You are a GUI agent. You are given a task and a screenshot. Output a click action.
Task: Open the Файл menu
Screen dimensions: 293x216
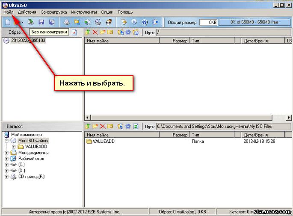coord(8,12)
